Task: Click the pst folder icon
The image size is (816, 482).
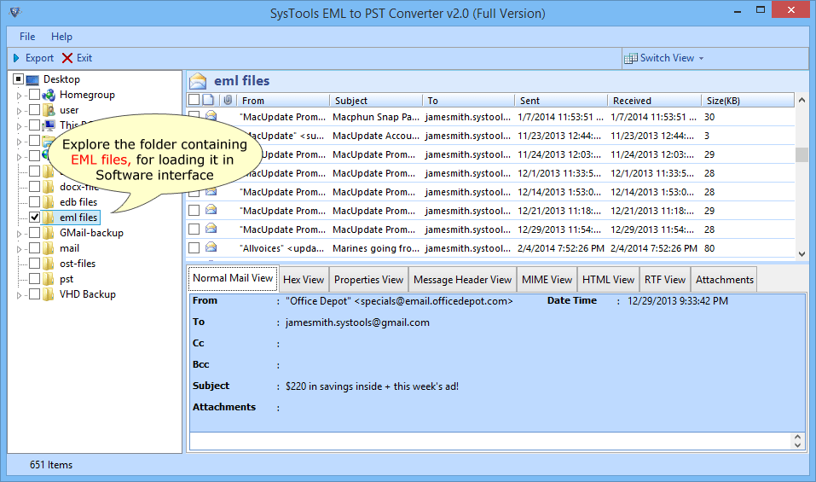Action: (49, 279)
